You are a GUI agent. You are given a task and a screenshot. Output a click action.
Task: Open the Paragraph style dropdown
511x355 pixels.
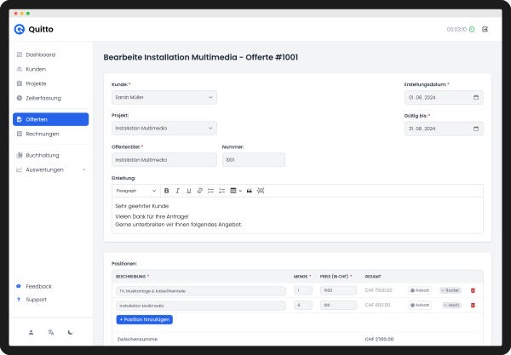click(x=135, y=191)
